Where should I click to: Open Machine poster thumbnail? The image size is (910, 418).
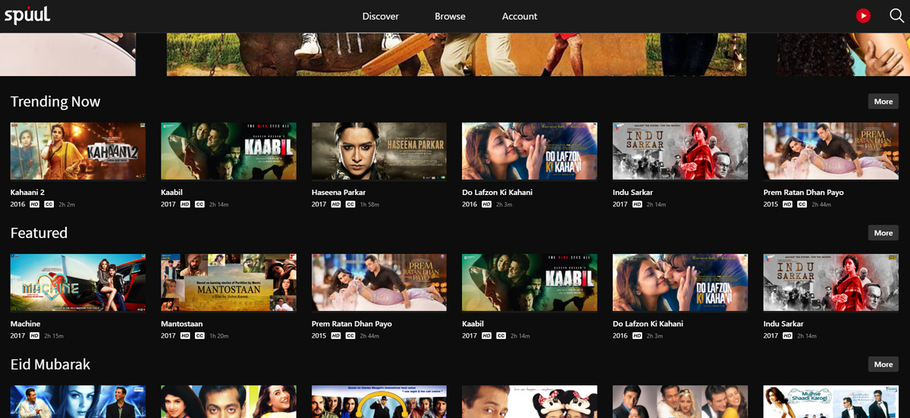78,282
